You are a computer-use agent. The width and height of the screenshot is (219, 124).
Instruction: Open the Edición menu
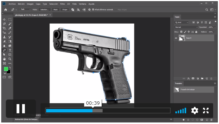click(x=21, y=4)
